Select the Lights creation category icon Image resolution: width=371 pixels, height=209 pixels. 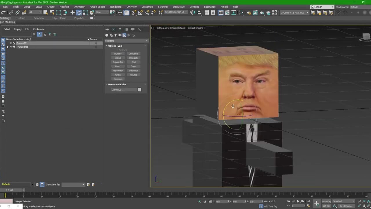[x=116, y=35]
